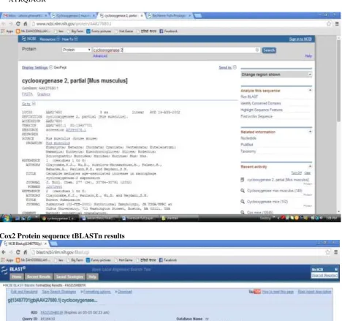
Task: Open the Graphics view link
Action: pyautogui.click(x=44, y=94)
